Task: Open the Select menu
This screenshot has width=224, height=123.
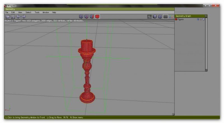Action: coord(28,12)
